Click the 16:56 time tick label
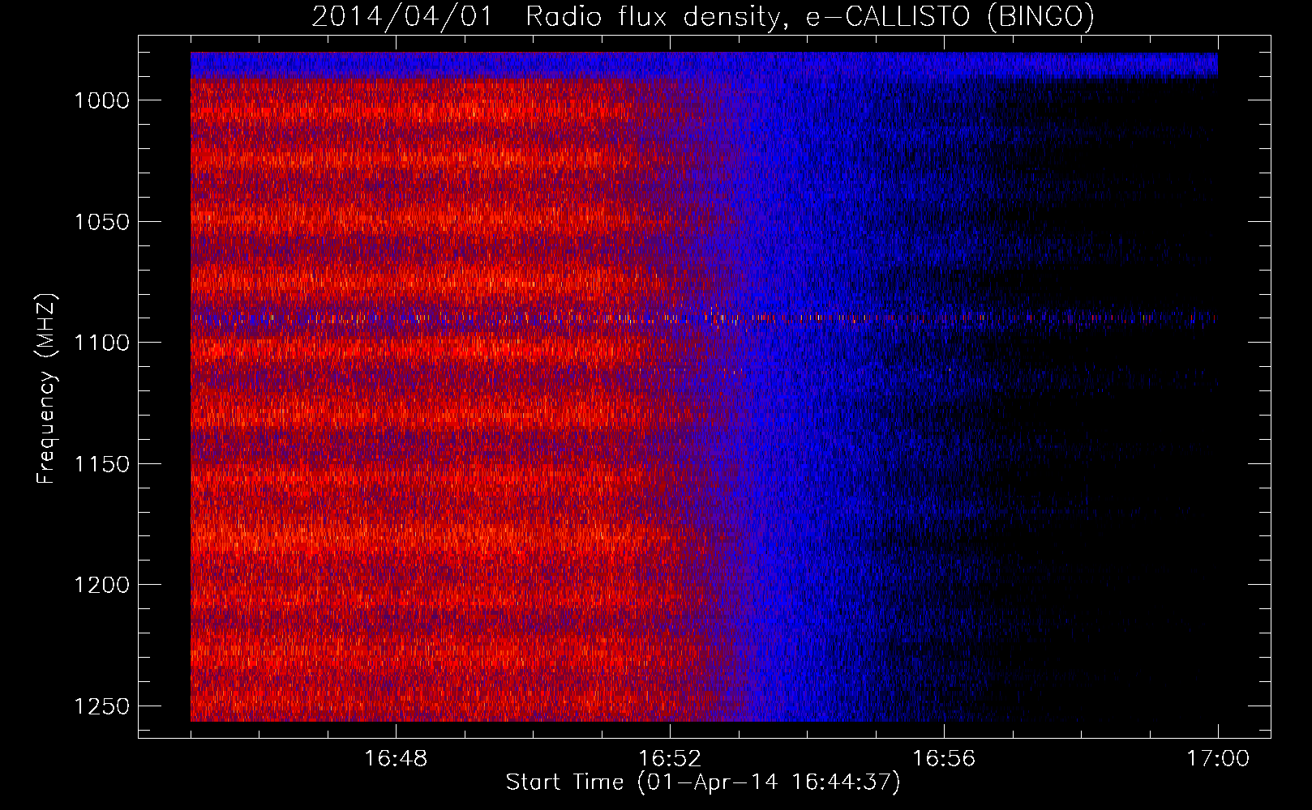Screen dimensions: 1312x810 pyautogui.click(x=944, y=759)
